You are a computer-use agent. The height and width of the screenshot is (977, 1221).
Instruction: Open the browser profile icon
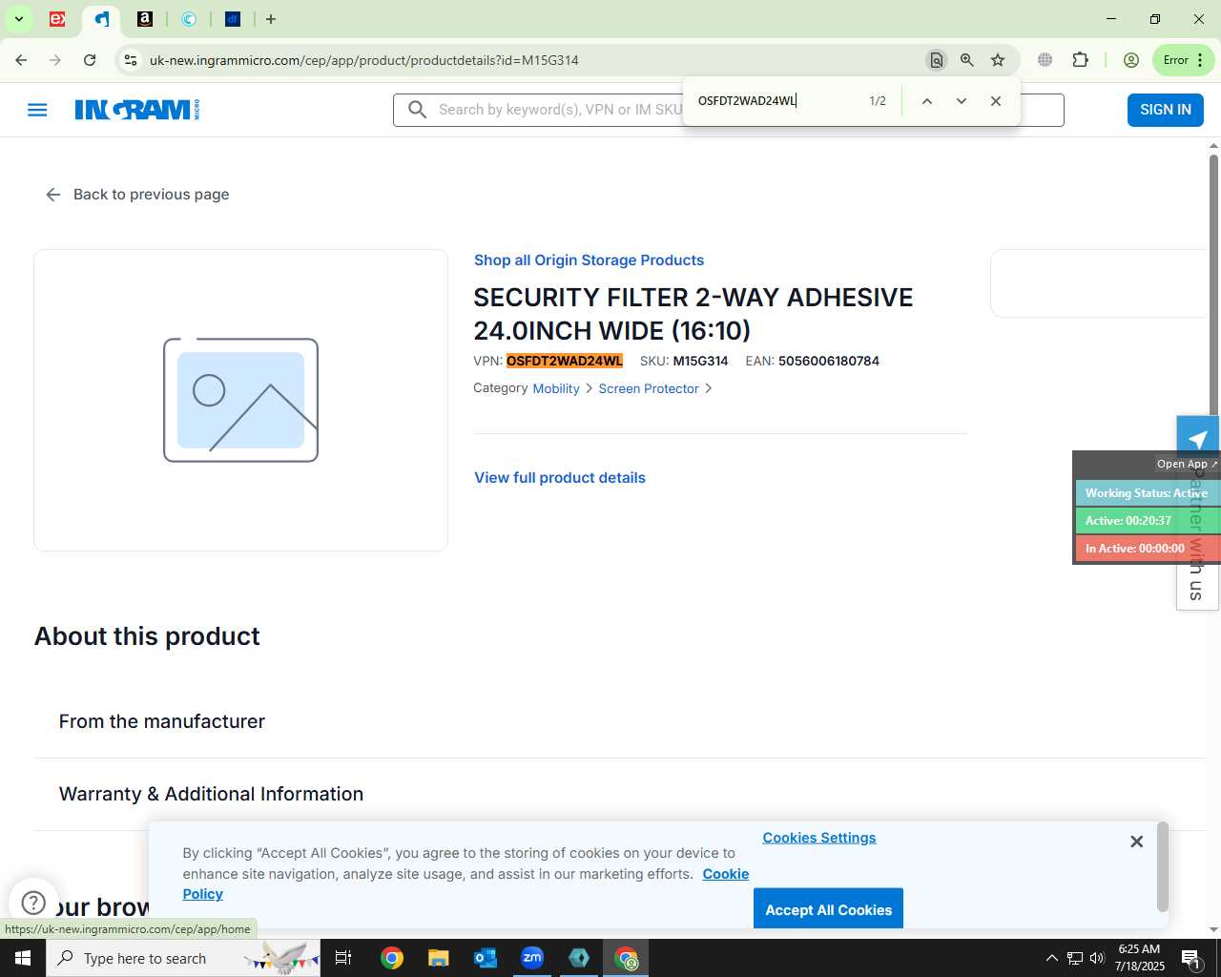pos(1131,60)
